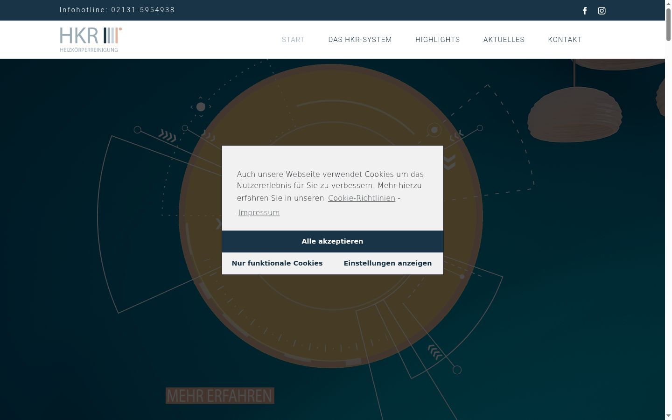Open the Facebook page icon
This screenshot has width=672, height=420.
(585, 11)
